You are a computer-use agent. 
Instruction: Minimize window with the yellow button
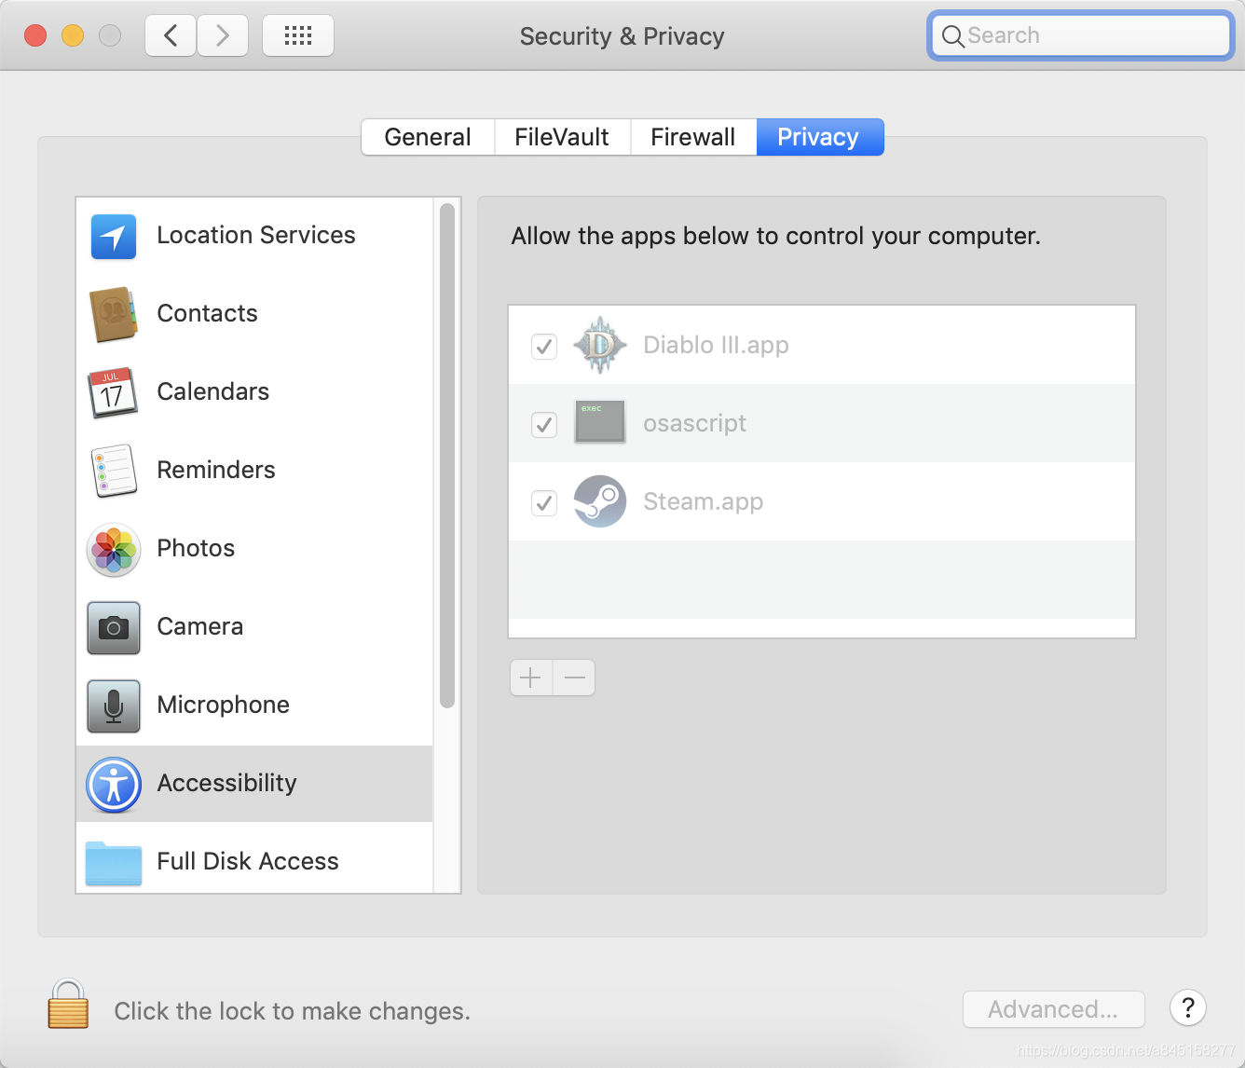coord(73,35)
